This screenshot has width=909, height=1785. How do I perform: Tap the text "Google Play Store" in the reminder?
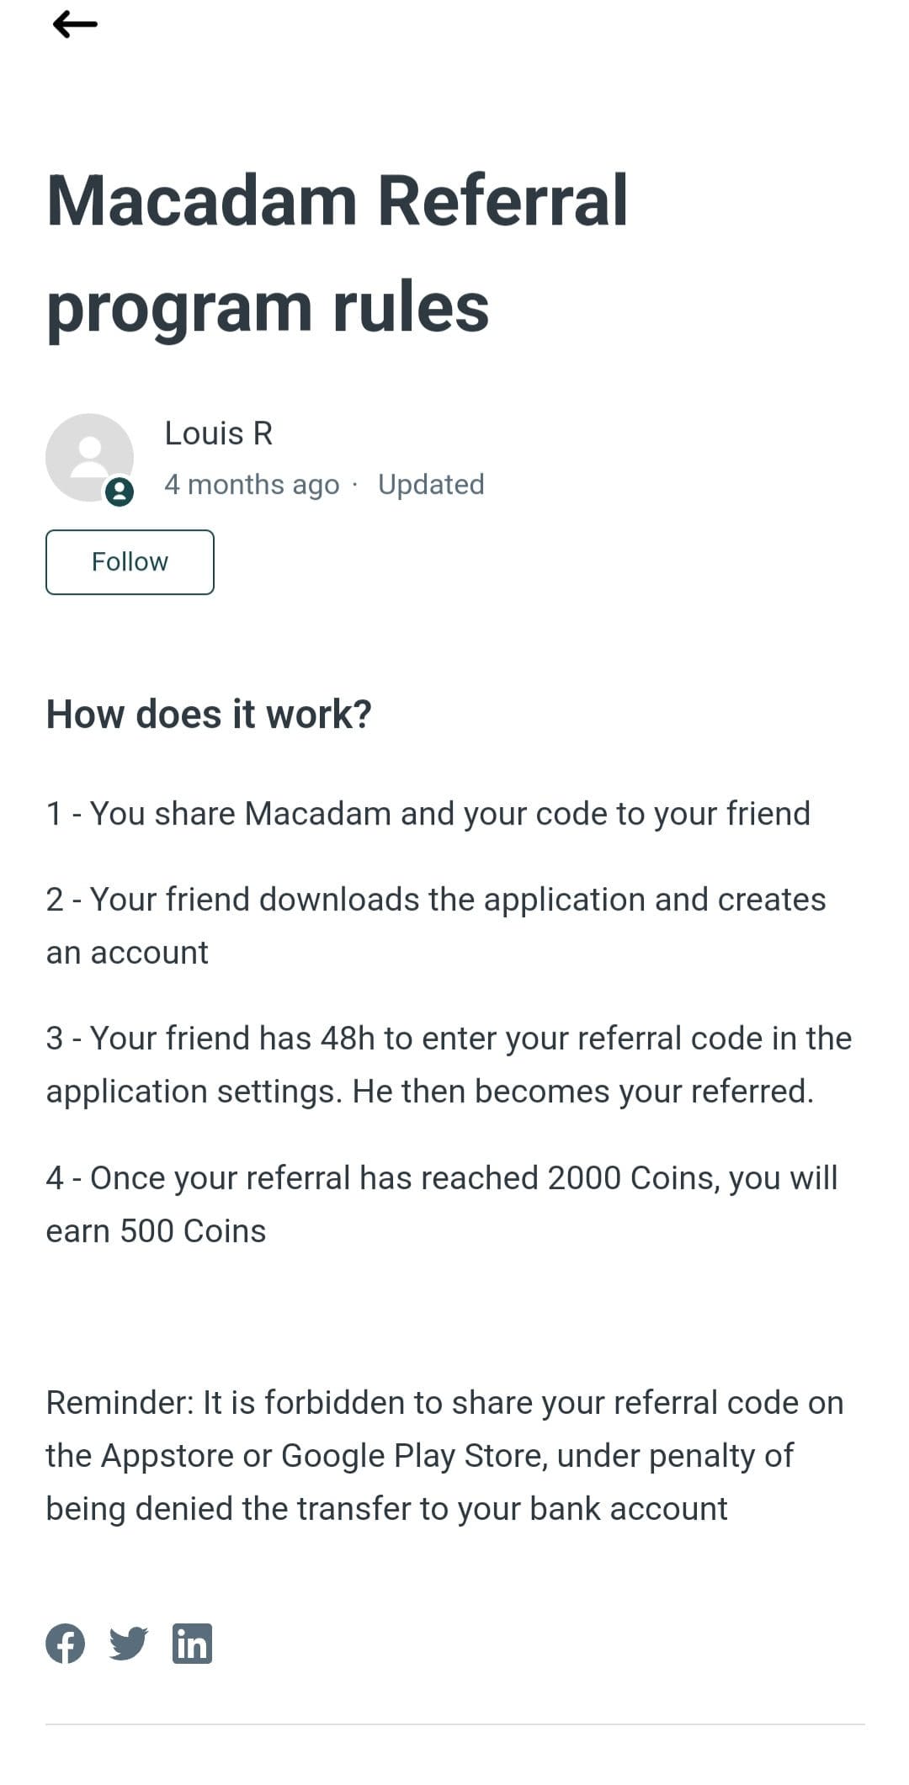(x=413, y=1457)
